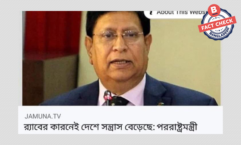241x145 pixels.
Task: Click the red B logo circle
Action: 214,10
